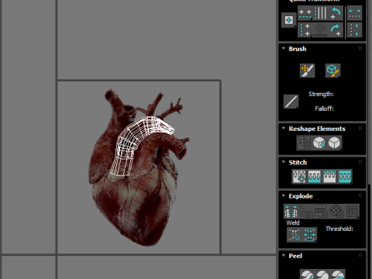372x279 pixels.
Task: Open the brush falloff type flyout
Action: point(291,102)
